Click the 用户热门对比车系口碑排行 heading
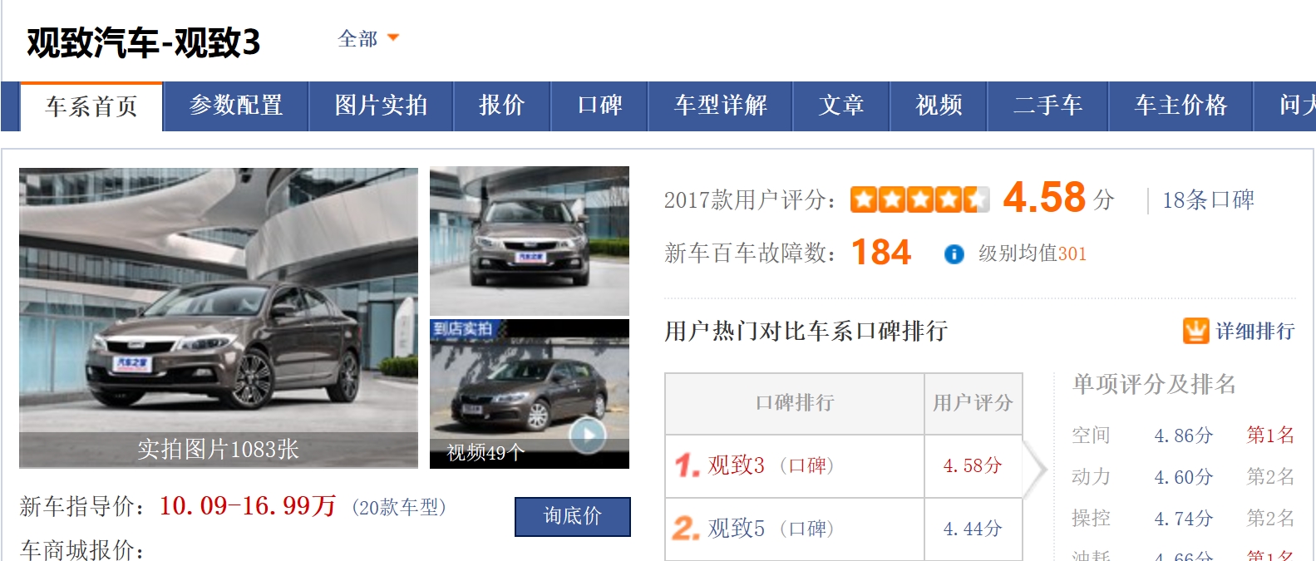This screenshot has height=561, width=1316. coord(806,332)
